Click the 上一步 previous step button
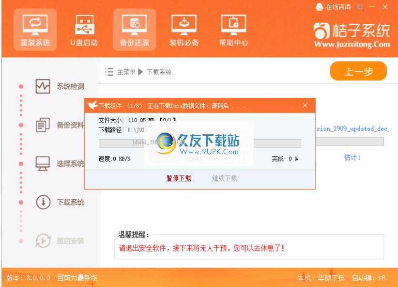Viewport: 398px width, 287px height. point(358,71)
